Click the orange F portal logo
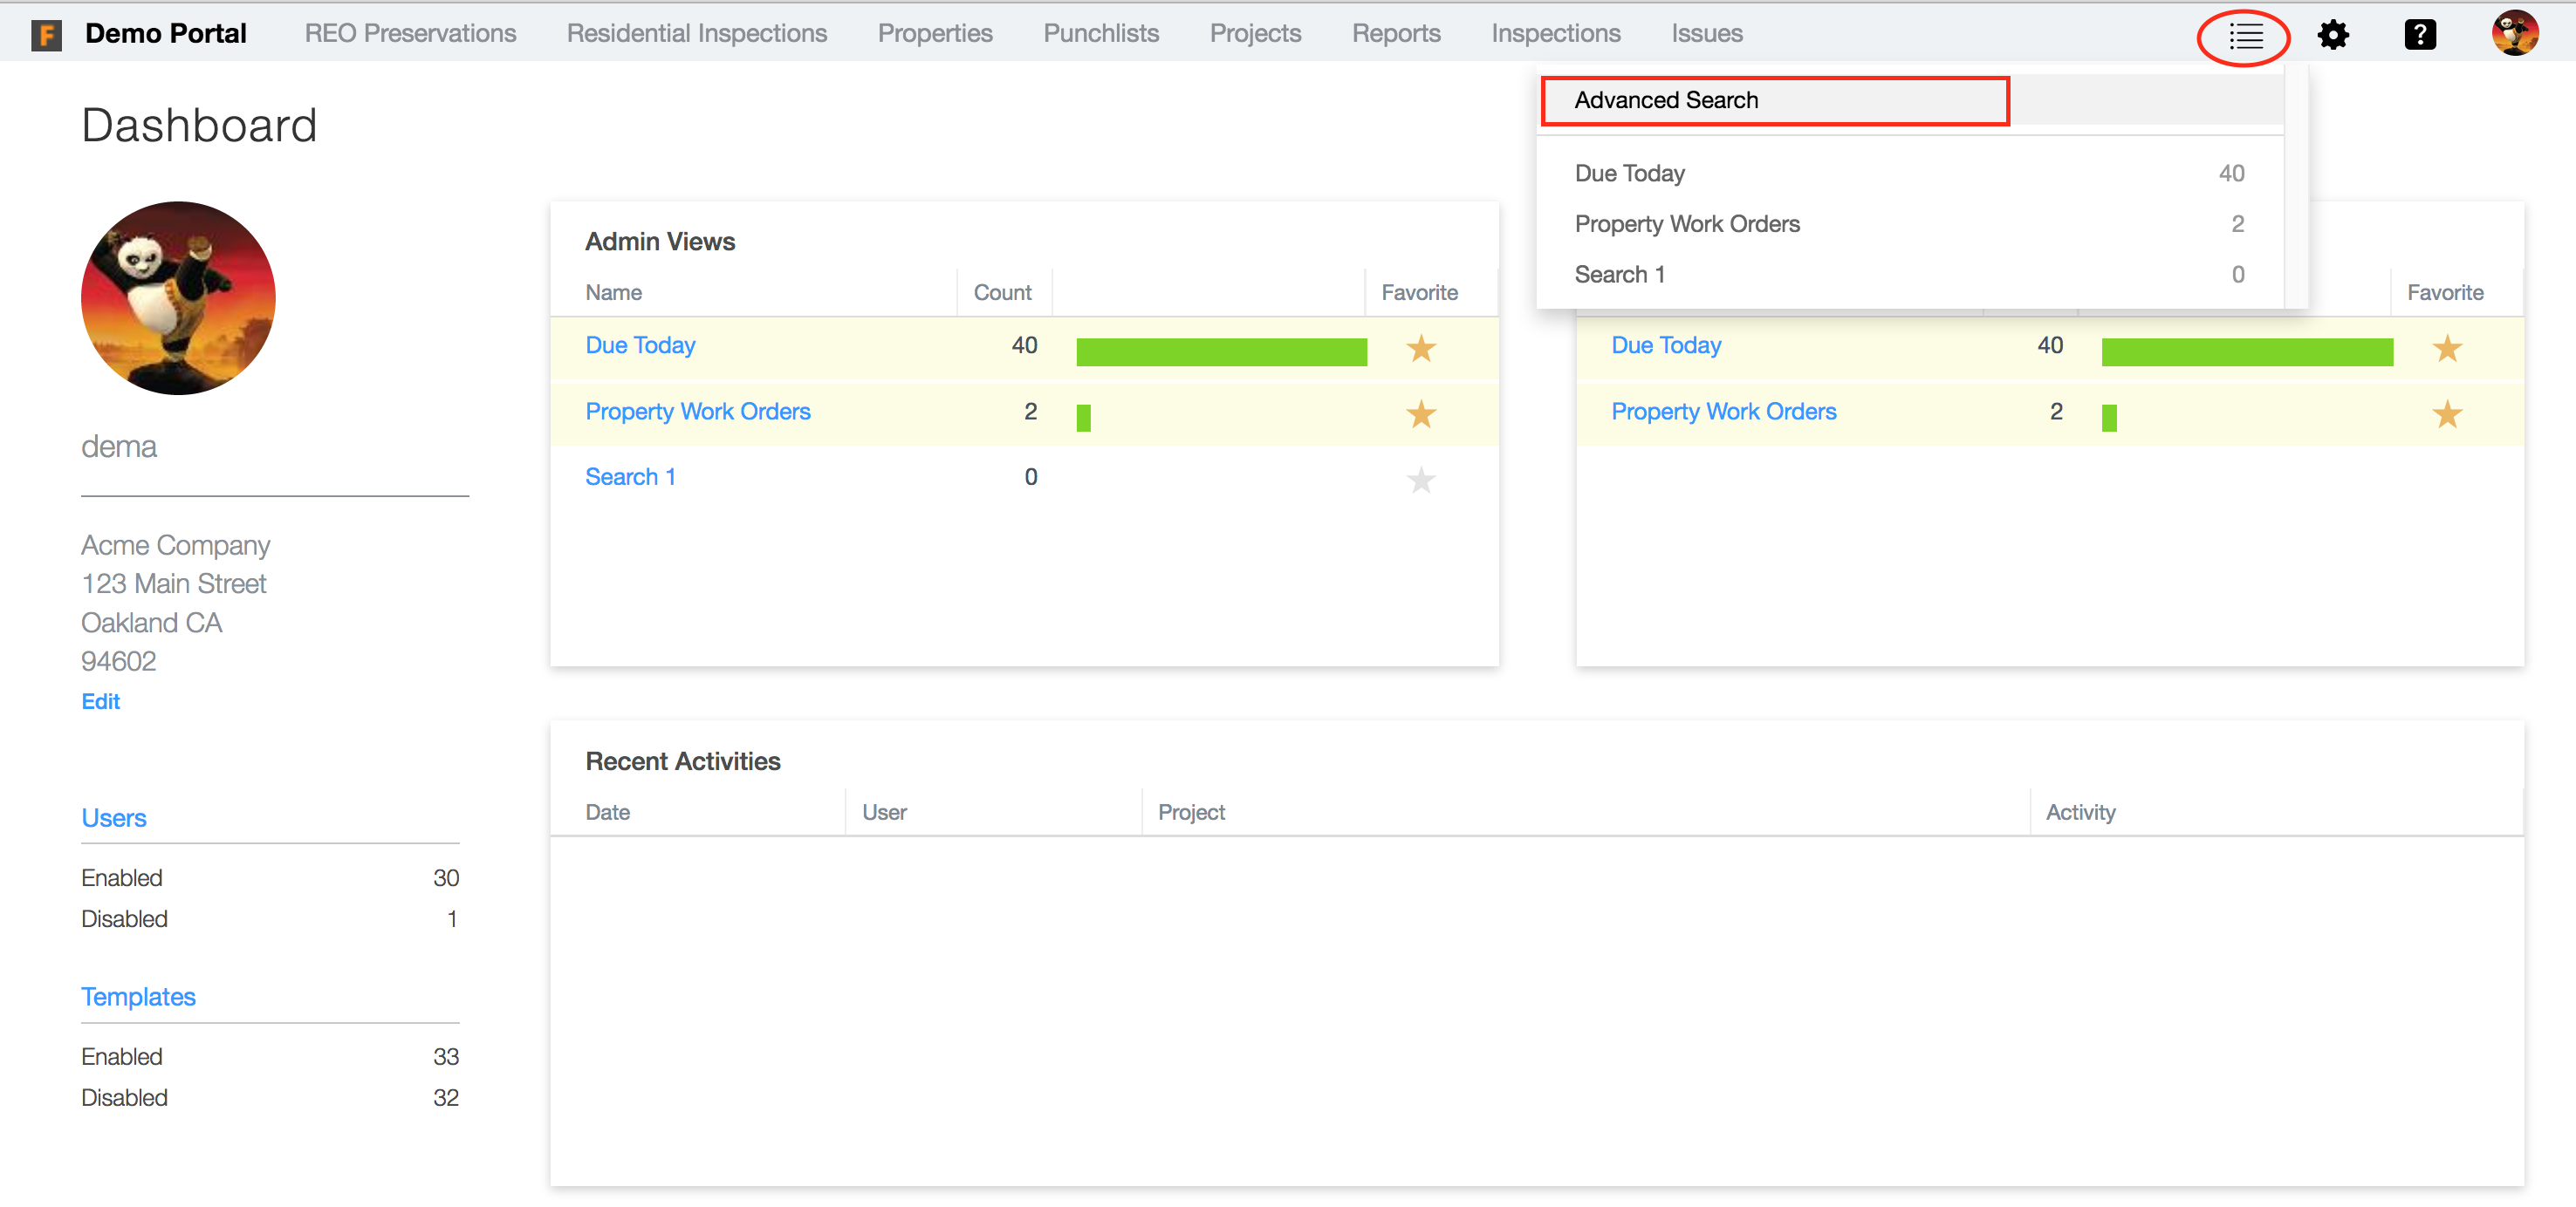The image size is (2576, 1207). (x=46, y=35)
